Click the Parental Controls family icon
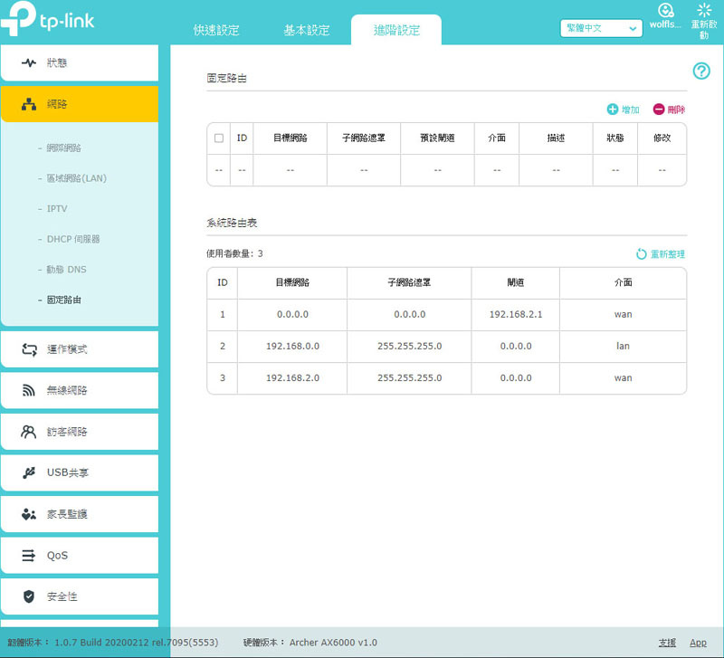The width and height of the screenshot is (724, 658). click(x=29, y=514)
